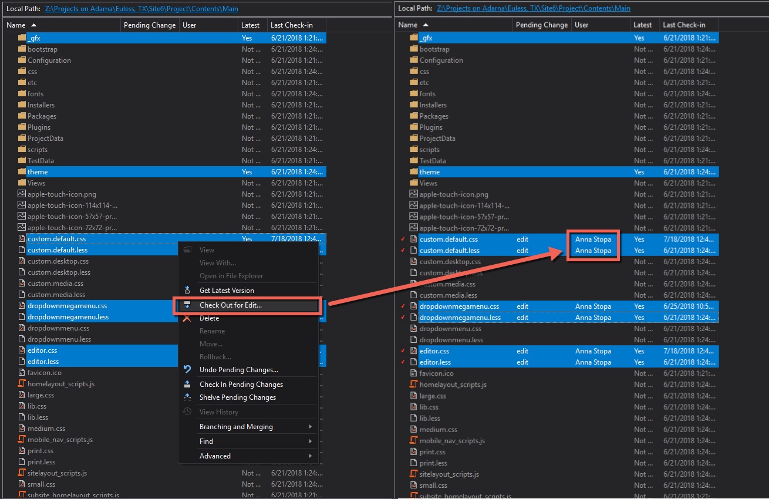Screen dimensions: 769x499
Task: Choose Shelve Pending Changes
Action: point(238,397)
